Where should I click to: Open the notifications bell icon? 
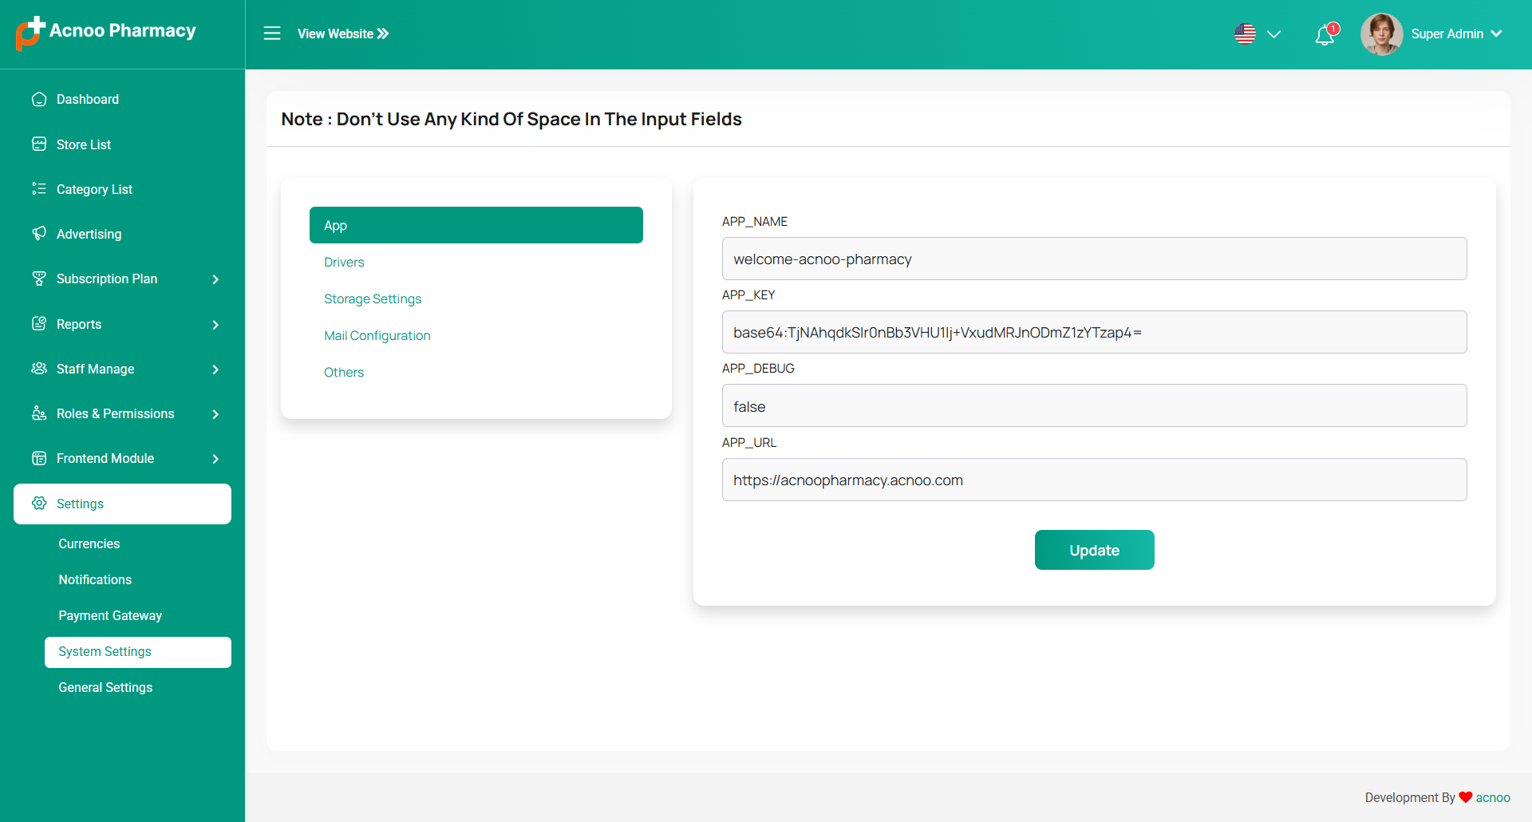tap(1325, 35)
